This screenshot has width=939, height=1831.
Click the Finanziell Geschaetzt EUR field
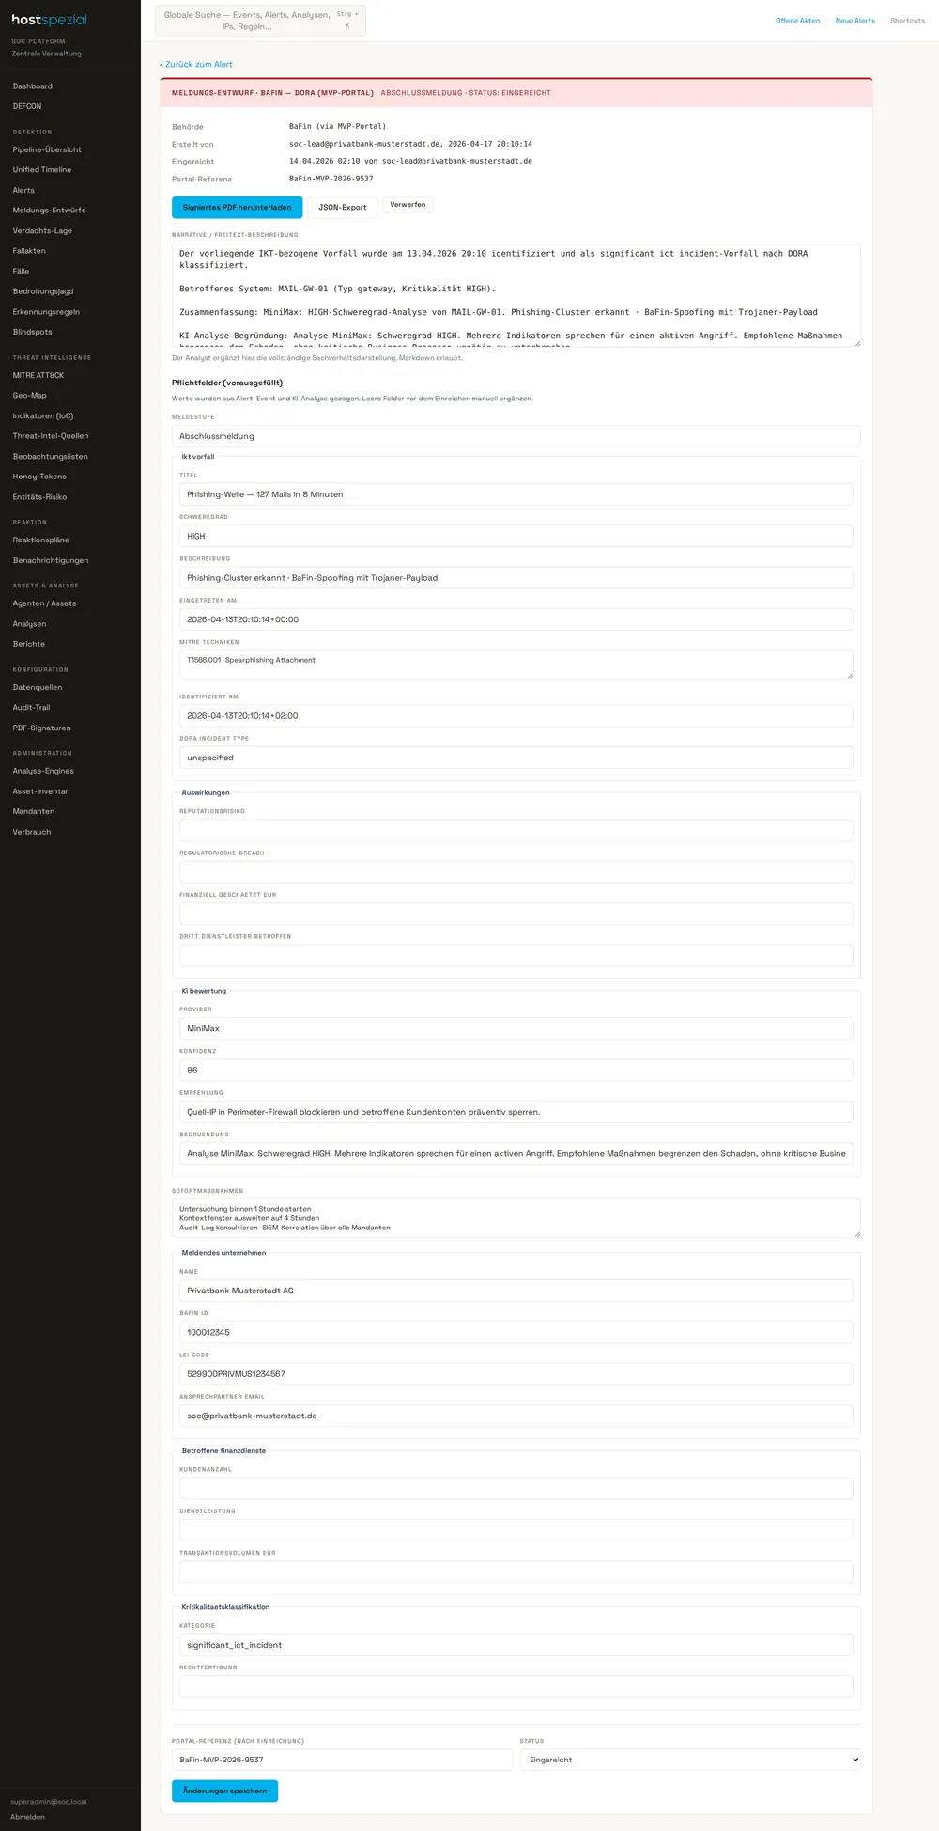[516, 914]
